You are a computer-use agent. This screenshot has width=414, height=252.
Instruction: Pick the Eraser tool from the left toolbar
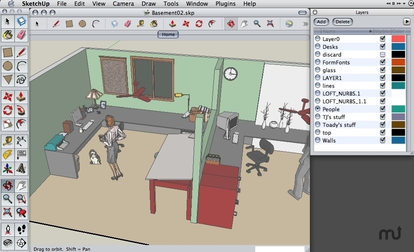click(x=21, y=35)
